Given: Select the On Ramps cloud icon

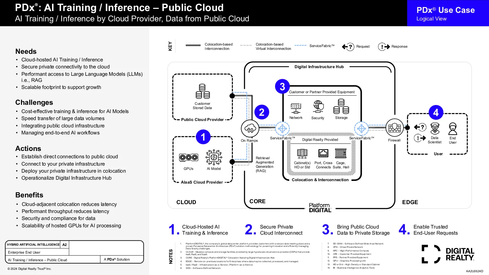Looking at the screenshot, I should pos(250,129).
